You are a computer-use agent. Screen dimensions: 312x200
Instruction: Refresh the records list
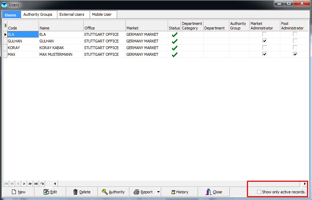pos(42,184)
